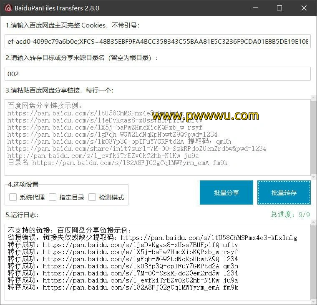Click the log line ending with qm3h
Image resolution: width=317 pixels, height=305 pixels.
pos(123,266)
